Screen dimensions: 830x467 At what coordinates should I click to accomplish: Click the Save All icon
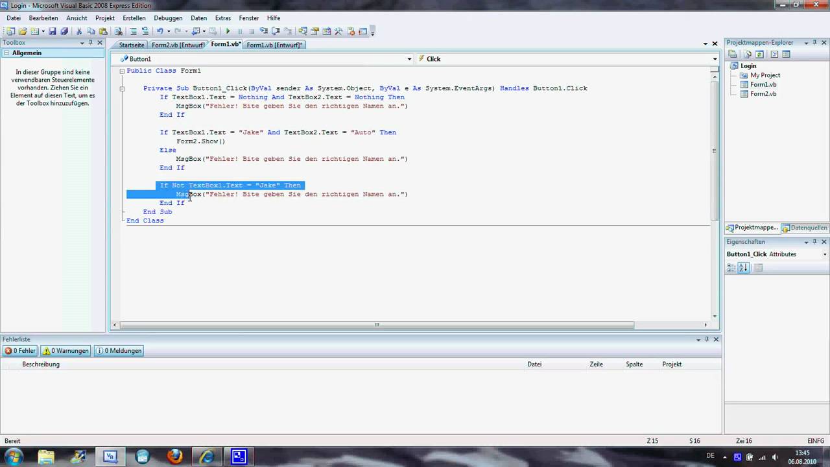[64, 31]
